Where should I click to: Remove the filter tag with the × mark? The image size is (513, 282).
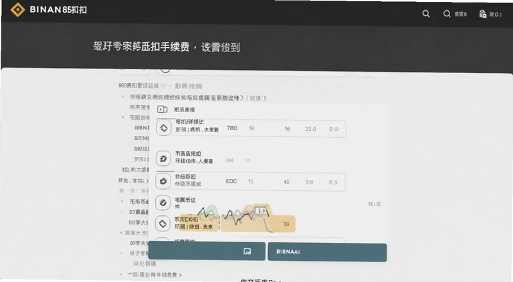(164, 86)
